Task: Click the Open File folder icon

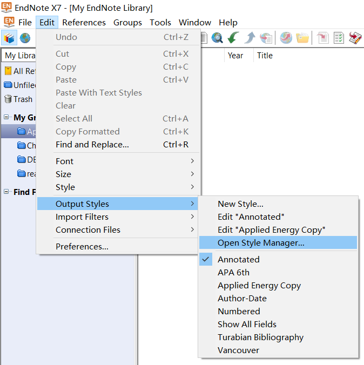Action: [x=302, y=38]
